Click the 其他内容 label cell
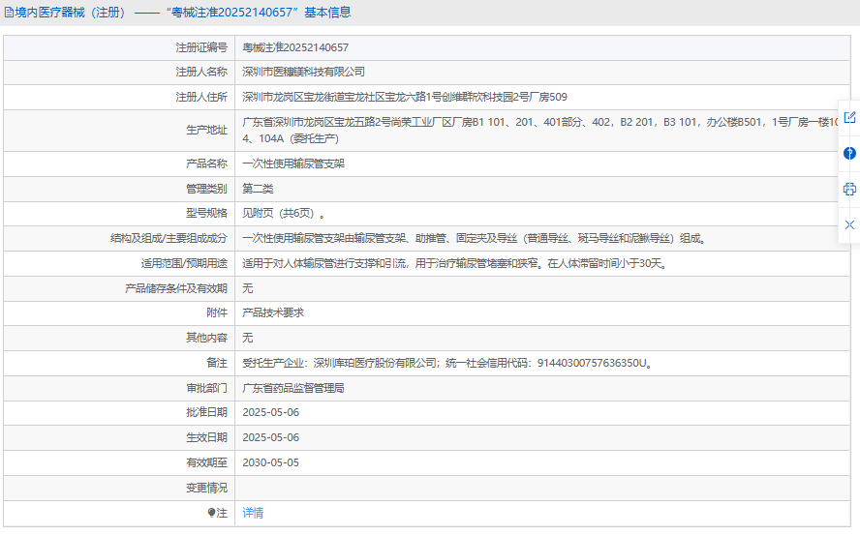Viewport: 860px width, 535px height. [119, 339]
